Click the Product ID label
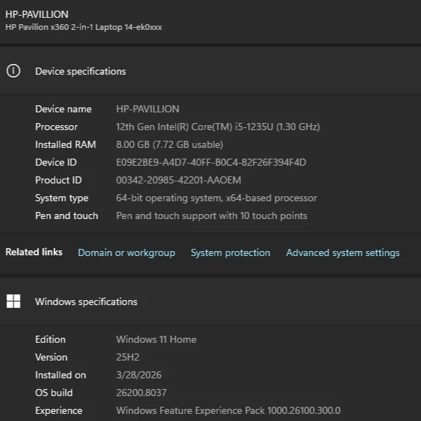 point(58,180)
